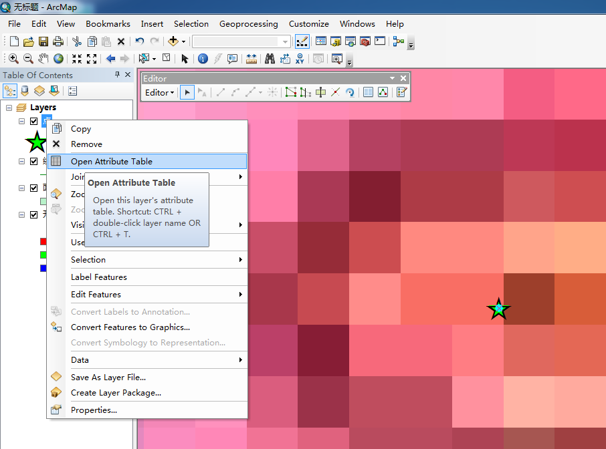Open Edit Features submenu
The height and width of the screenshot is (449, 606).
(x=147, y=295)
